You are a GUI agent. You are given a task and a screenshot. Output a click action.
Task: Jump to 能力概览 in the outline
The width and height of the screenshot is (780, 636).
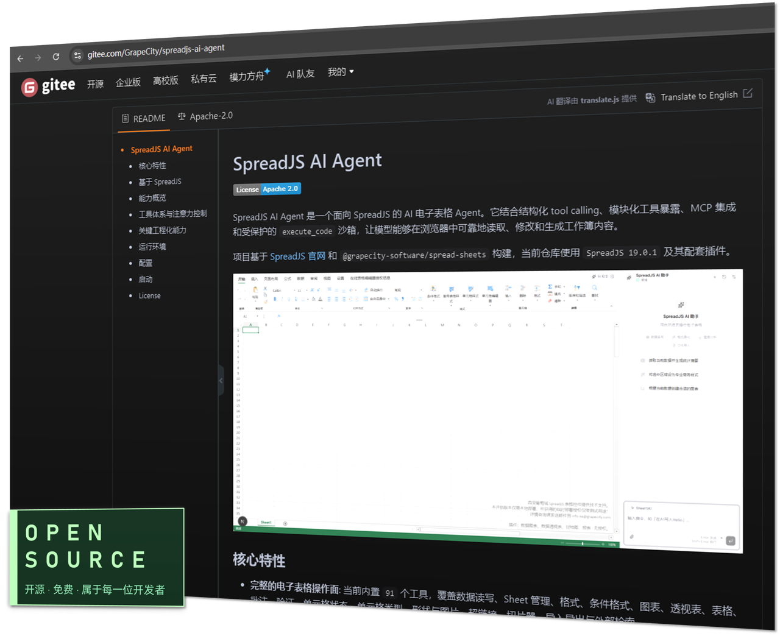click(152, 198)
